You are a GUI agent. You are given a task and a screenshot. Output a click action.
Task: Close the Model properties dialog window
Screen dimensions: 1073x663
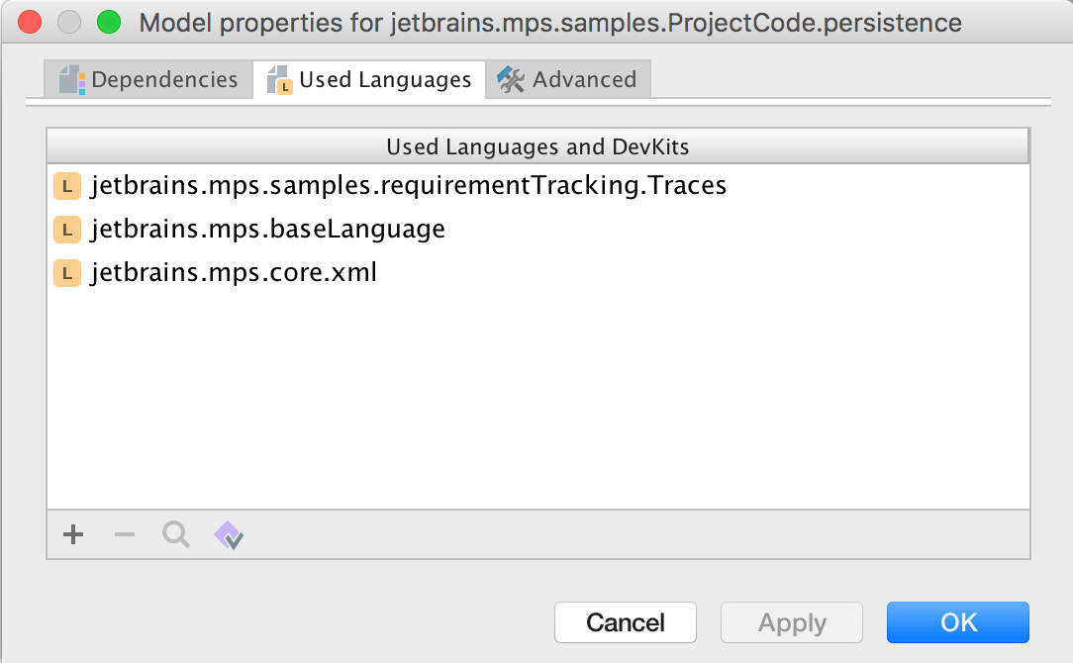tap(30, 22)
